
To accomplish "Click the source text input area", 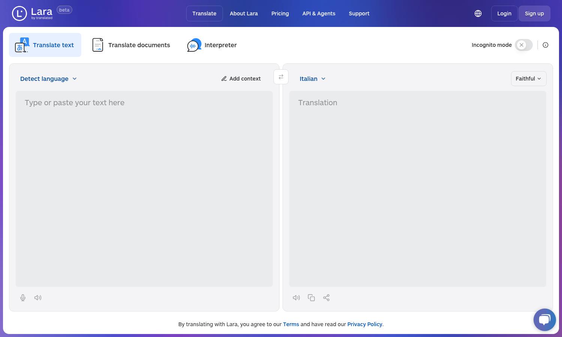I will (144, 189).
